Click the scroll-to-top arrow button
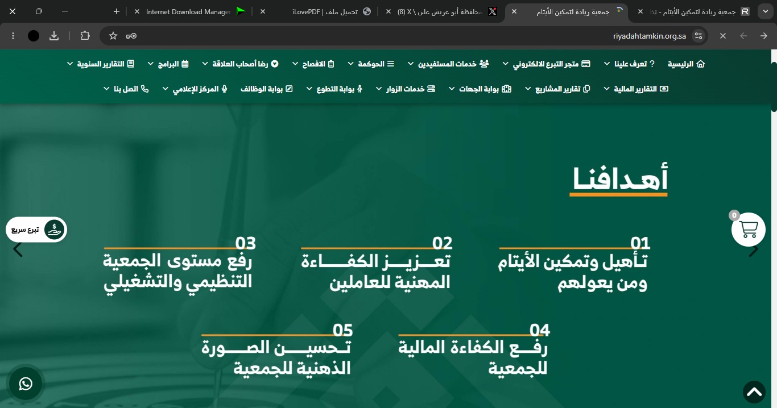Screen dimensions: 777x408 (754, 392)
